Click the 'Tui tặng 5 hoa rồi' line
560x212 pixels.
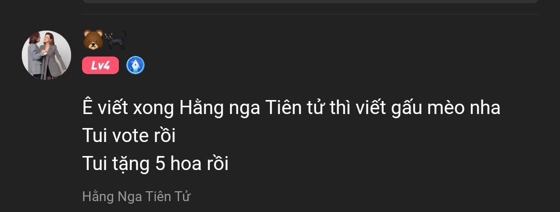point(155,164)
